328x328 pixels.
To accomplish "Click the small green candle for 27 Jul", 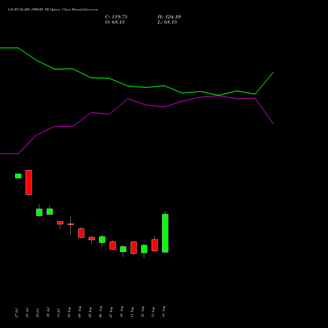I will (x=18, y=176).
